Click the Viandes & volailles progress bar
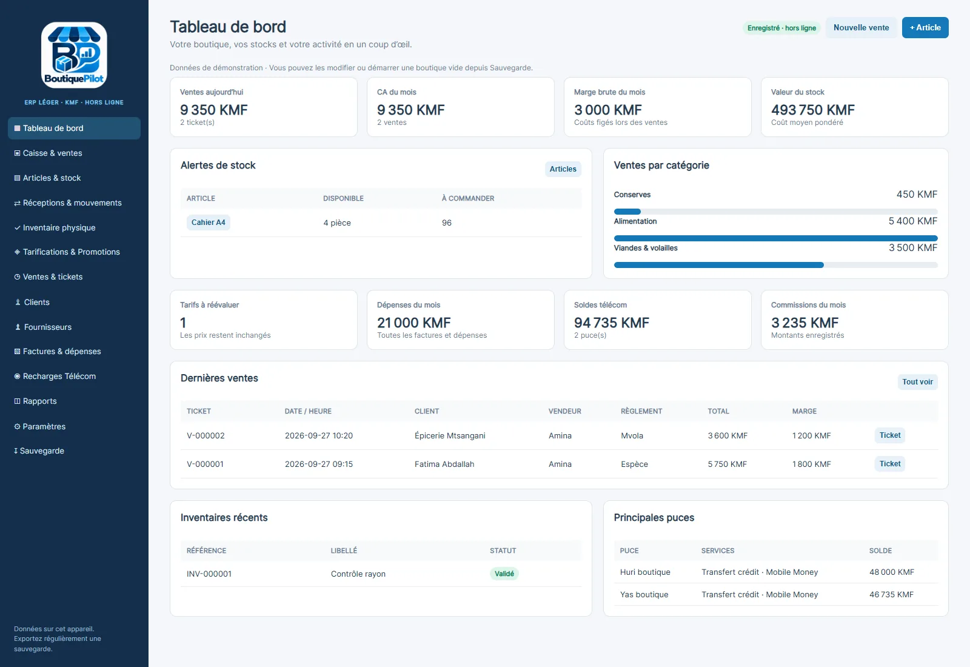 pyautogui.click(x=775, y=265)
